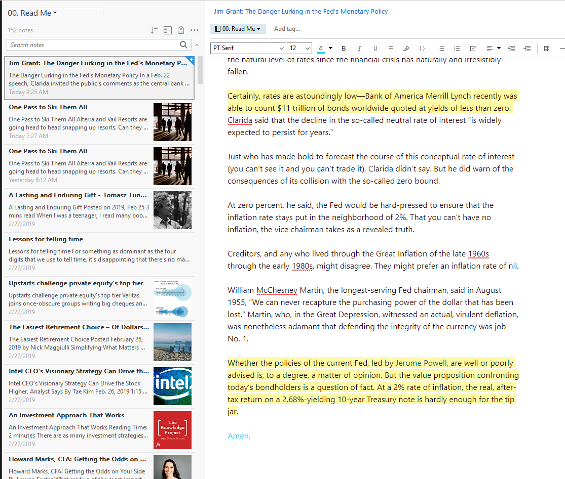Click the reminder flag on Jim Grant note
565x479 pixels.
coord(192,59)
